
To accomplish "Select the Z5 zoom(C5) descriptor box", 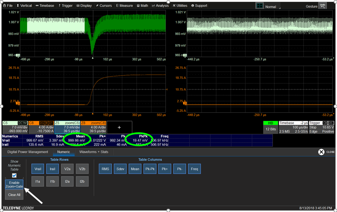I will tap(67, 127).
